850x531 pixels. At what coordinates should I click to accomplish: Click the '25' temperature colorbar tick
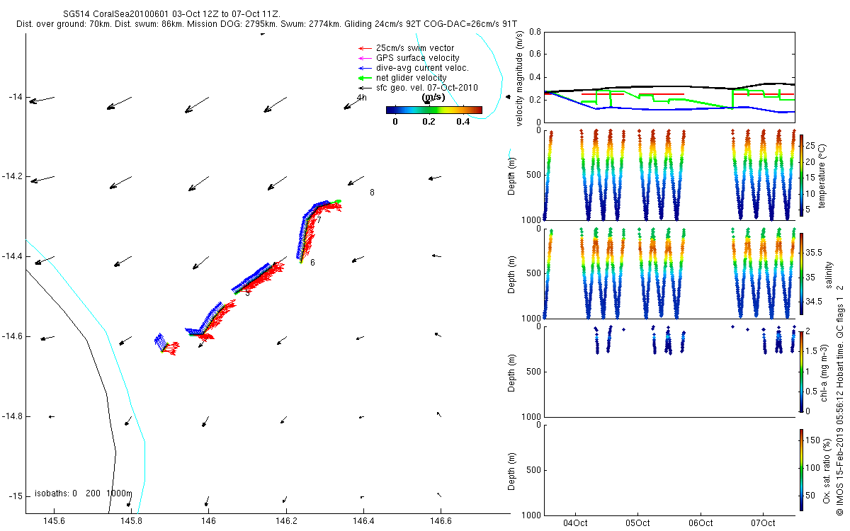(810, 145)
